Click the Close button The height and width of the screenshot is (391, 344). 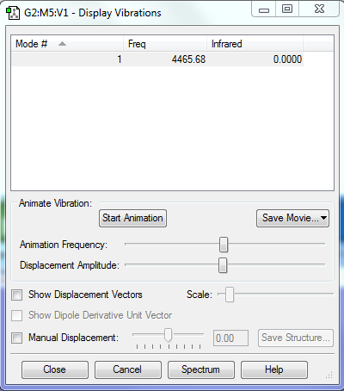(55, 369)
